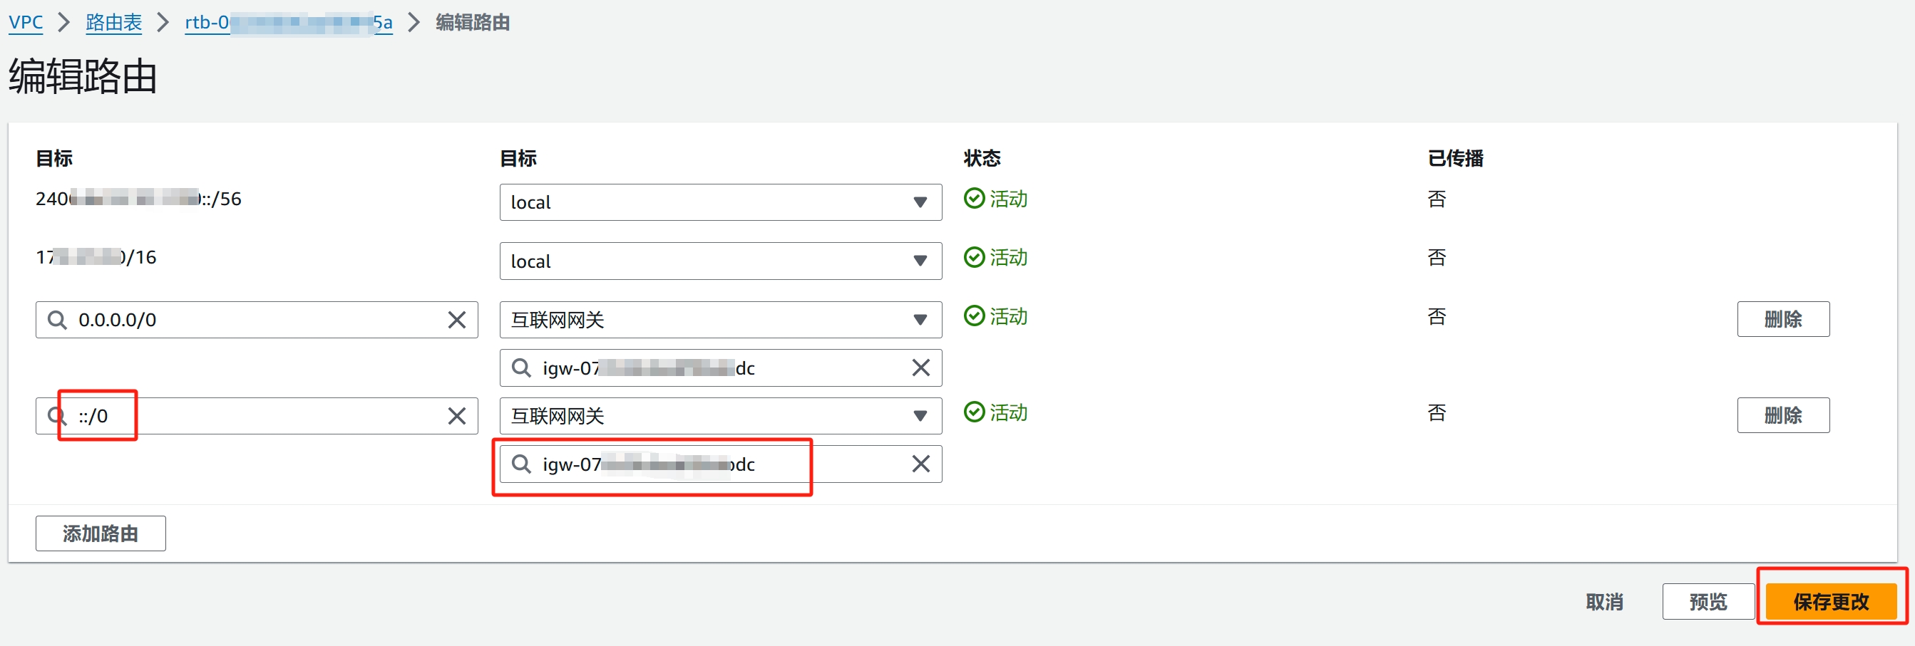The width and height of the screenshot is (1915, 646).
Task: Clear the ::/0 destination field
Action: tap(456, 416)
